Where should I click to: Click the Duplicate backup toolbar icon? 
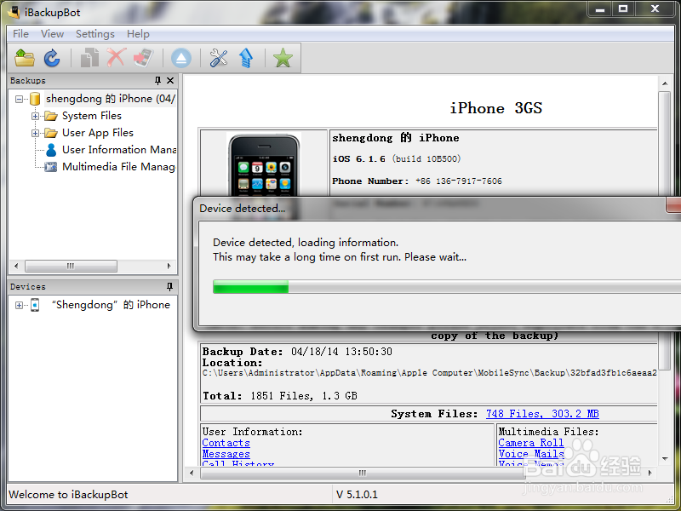pyautogui.click(x=89, y=58)
